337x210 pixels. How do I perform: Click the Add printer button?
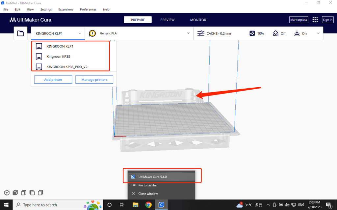[x=53, y=79]
